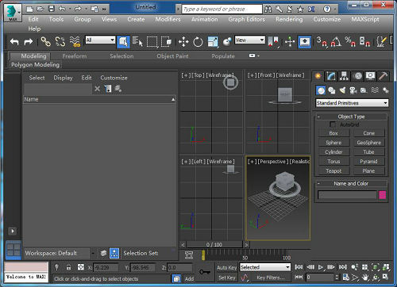
Task: Open the Create command panel tab
Action: pos(318,76)
